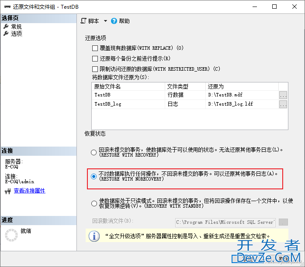The height and width of the screenshot is (267, 305).
Task: Close the restore files dialog window
Action: pos(295,7)
